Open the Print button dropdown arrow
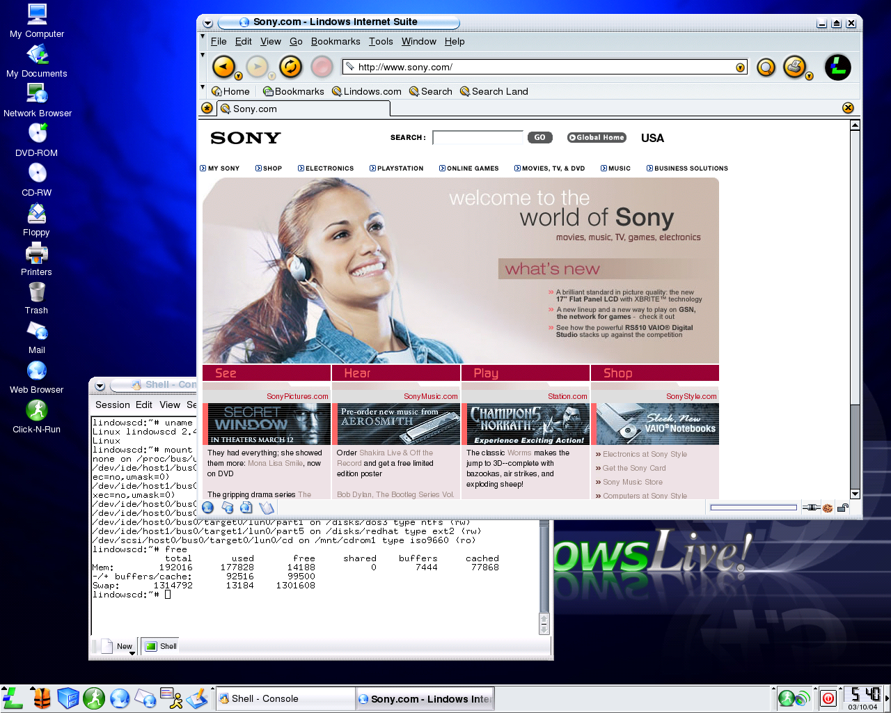The width and height of the screenshot is (891, 713). [809, 77]
